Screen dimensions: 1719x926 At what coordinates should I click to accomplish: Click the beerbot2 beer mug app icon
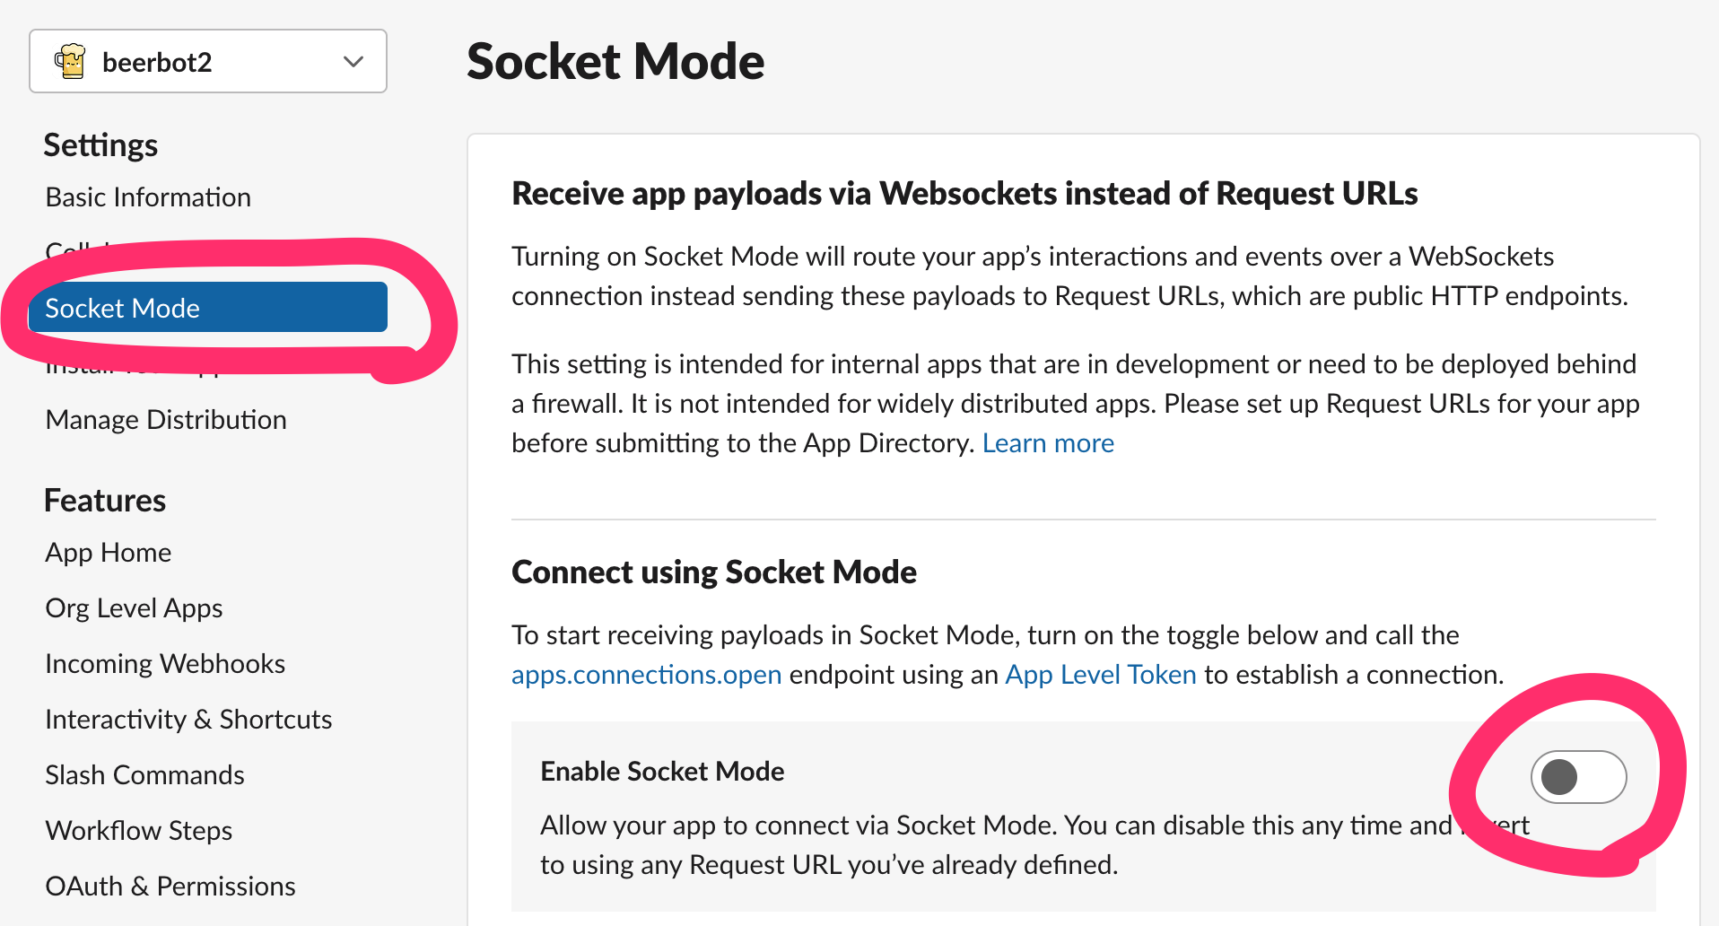70,62
